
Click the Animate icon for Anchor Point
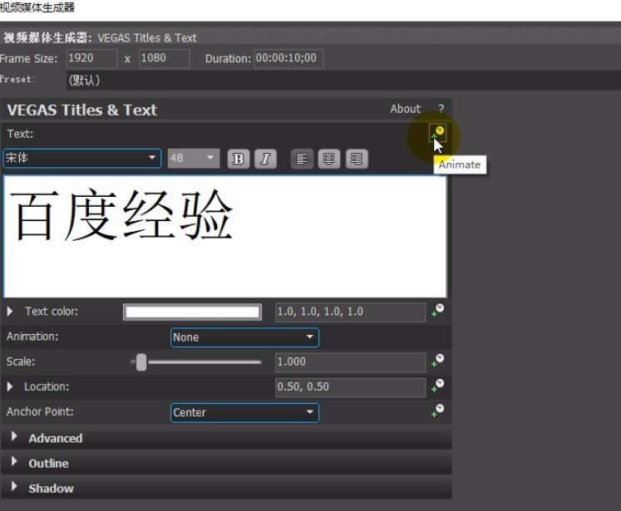[437, 410]
